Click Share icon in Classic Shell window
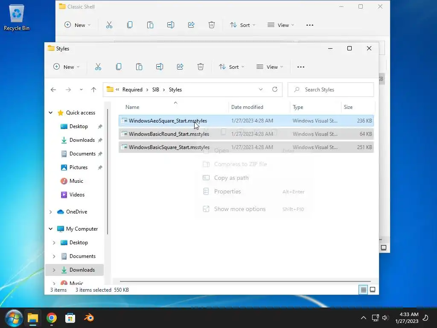The image size is (437, 328). 191,25
